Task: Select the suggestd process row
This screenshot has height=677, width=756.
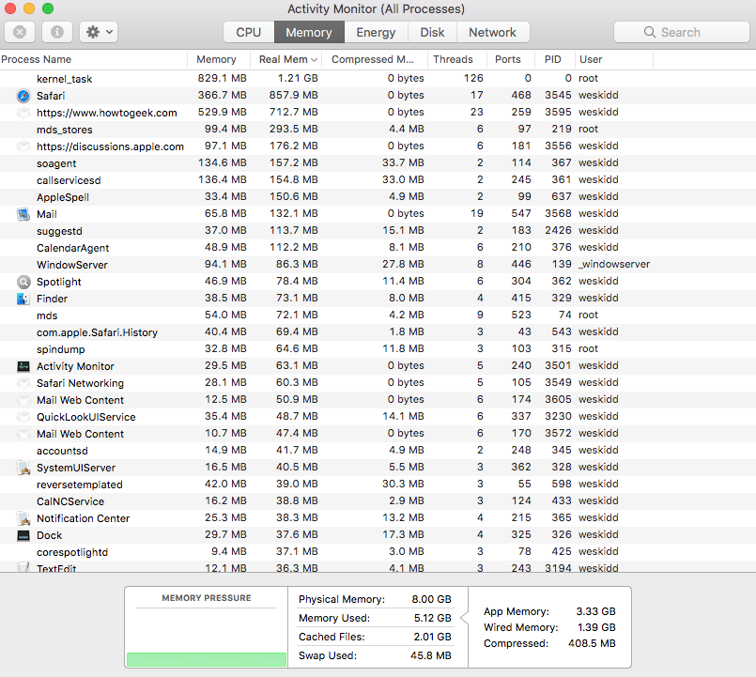Action: point(378,230)
